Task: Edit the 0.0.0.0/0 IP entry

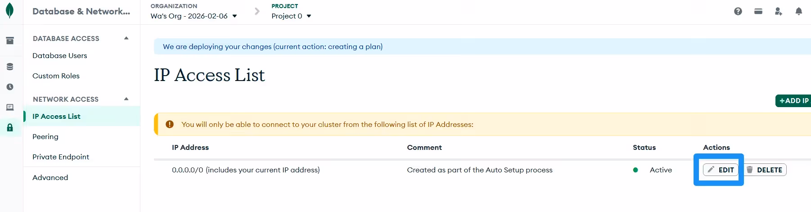Action: click(x=721, y=170)
